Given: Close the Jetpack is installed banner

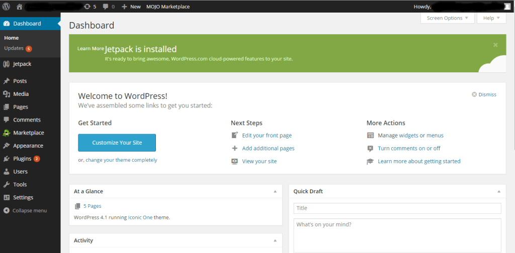Looking at the screenshot, I should click(x=495, y=45).
